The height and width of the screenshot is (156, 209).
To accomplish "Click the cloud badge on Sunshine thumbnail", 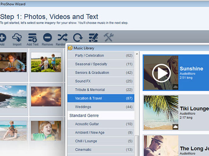I will coord(175,87).
